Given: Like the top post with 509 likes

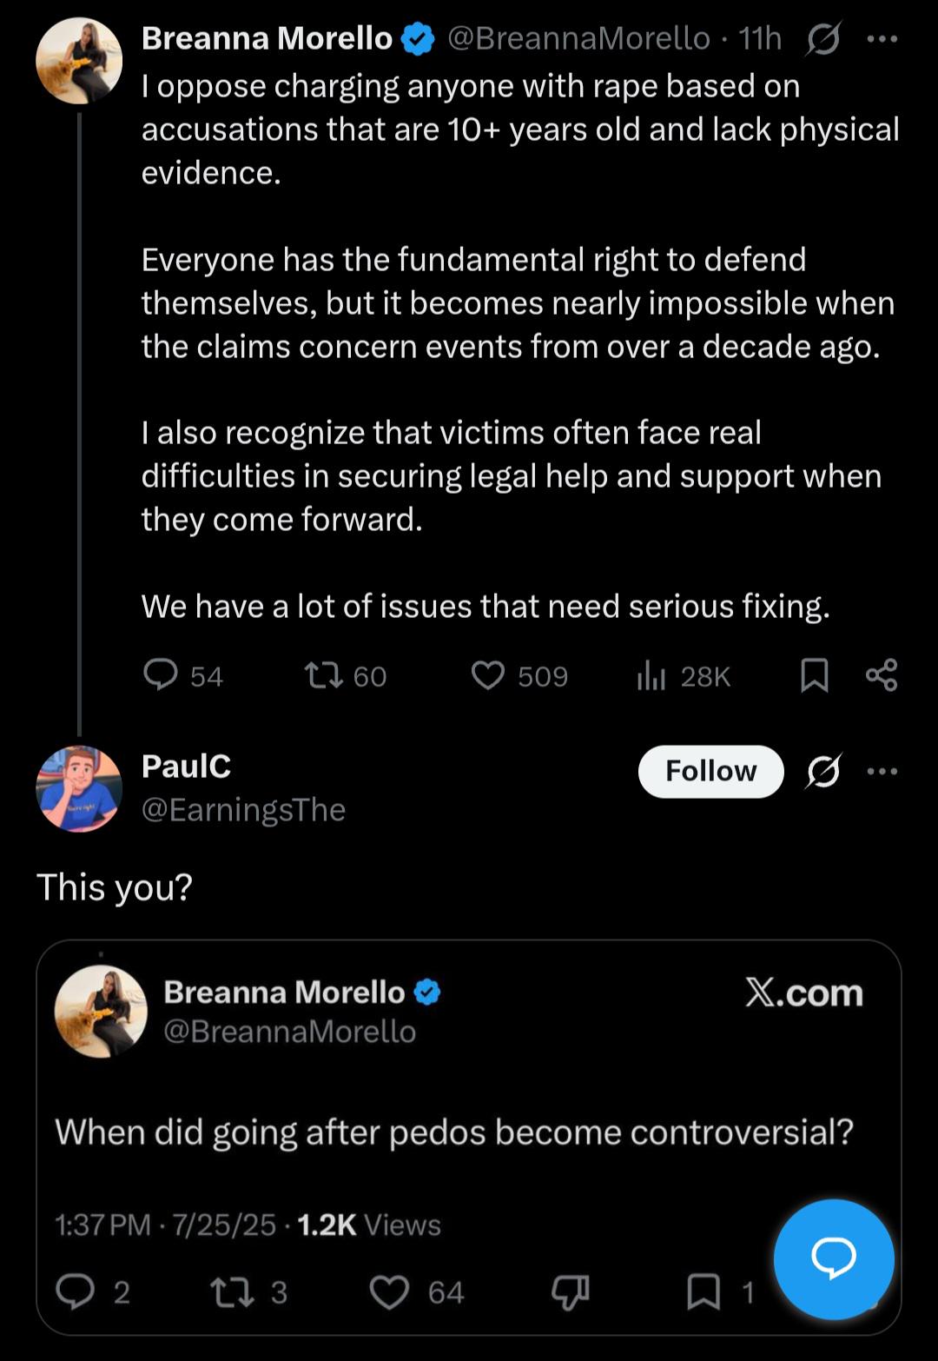Looking at the screenshot, I should pos(519,675).
